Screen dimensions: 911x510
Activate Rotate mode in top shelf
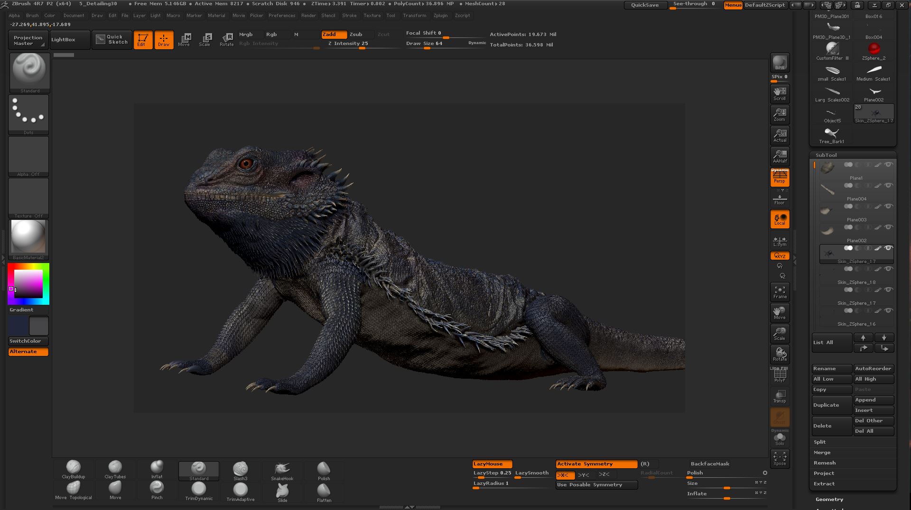tap(226, 40)
